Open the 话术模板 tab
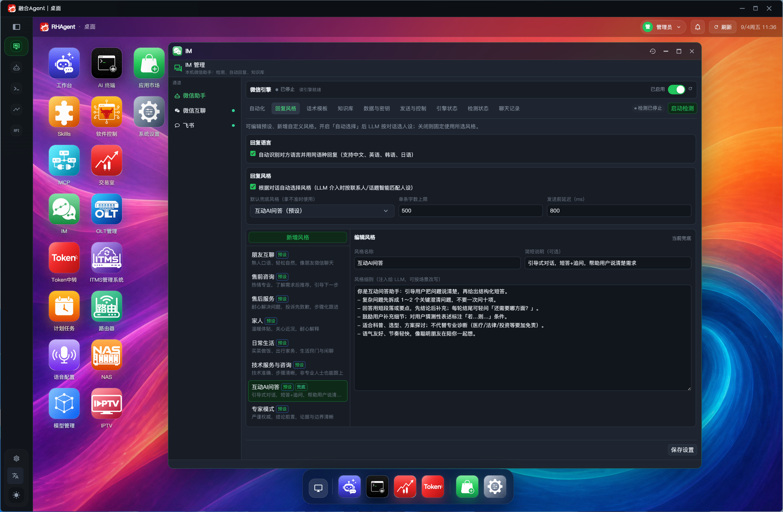This screenshot has width=783, height=512. pyautogui.click(x=317, y=108)
